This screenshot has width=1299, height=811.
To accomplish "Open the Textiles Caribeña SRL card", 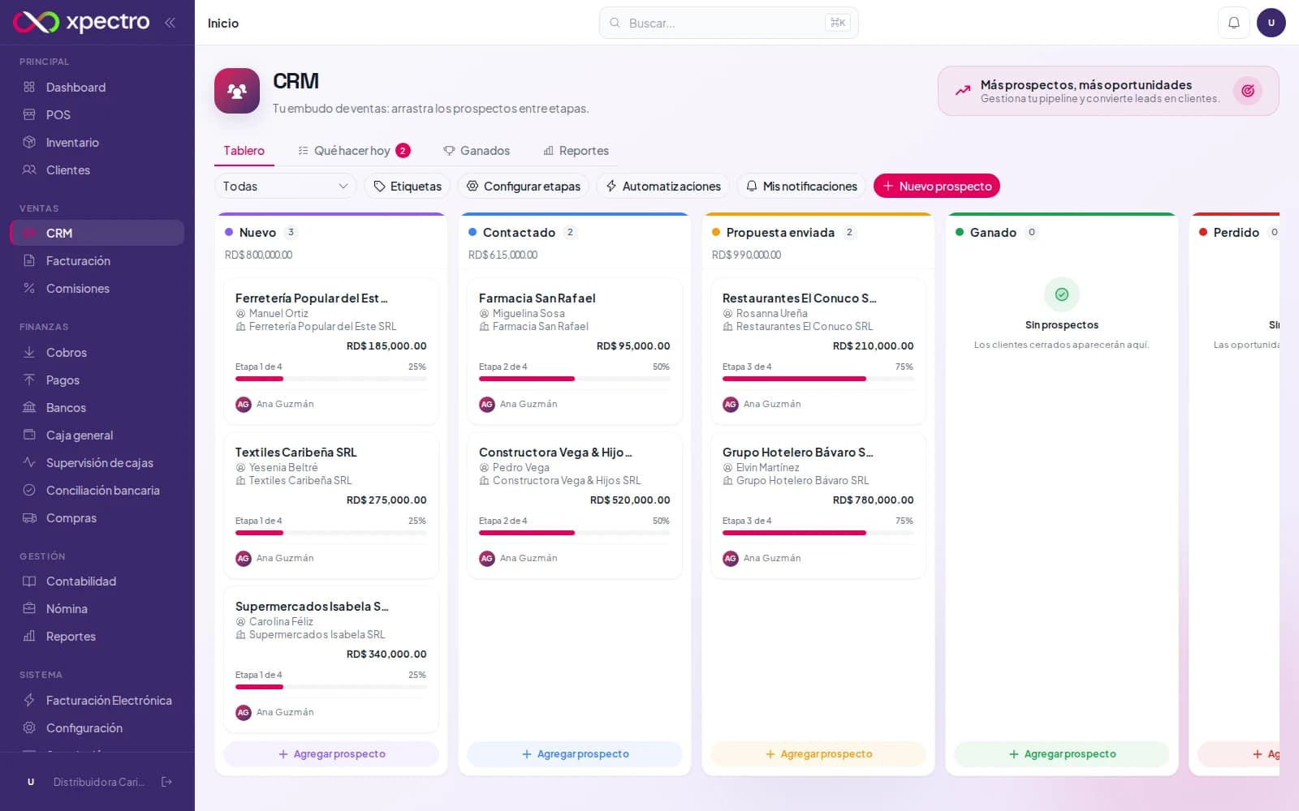I will point(331,505).
